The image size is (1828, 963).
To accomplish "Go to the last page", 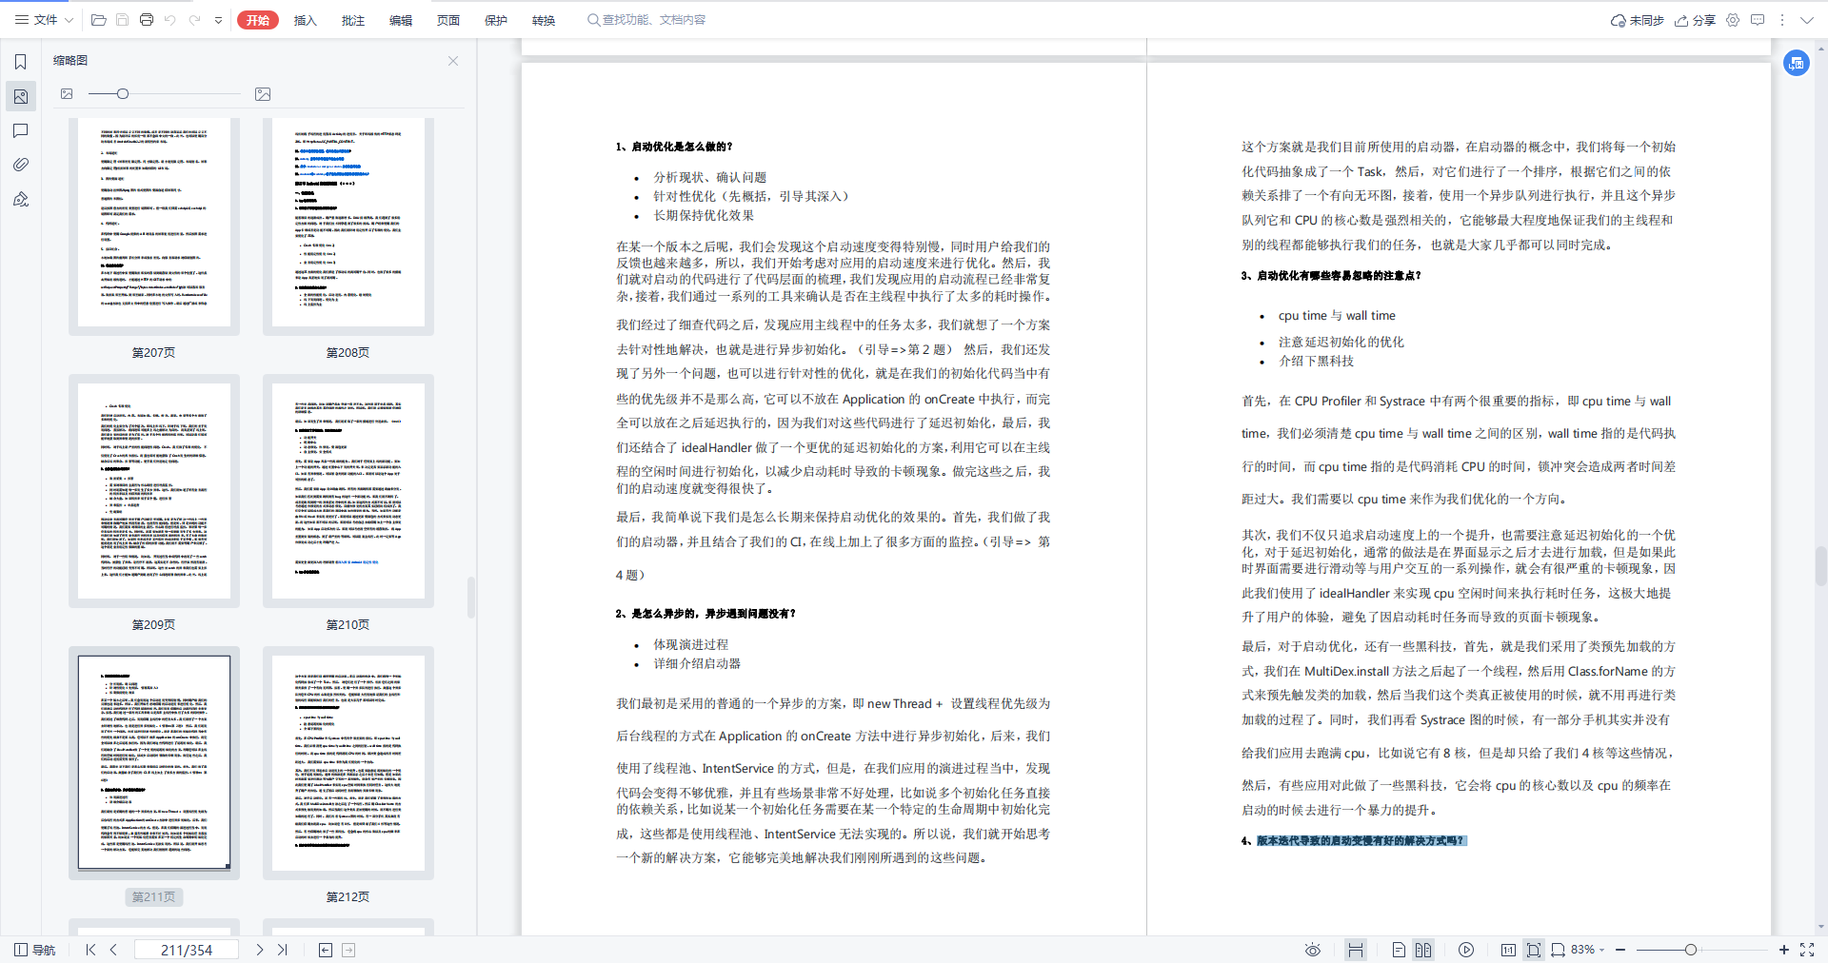I will tap(283, 950).
